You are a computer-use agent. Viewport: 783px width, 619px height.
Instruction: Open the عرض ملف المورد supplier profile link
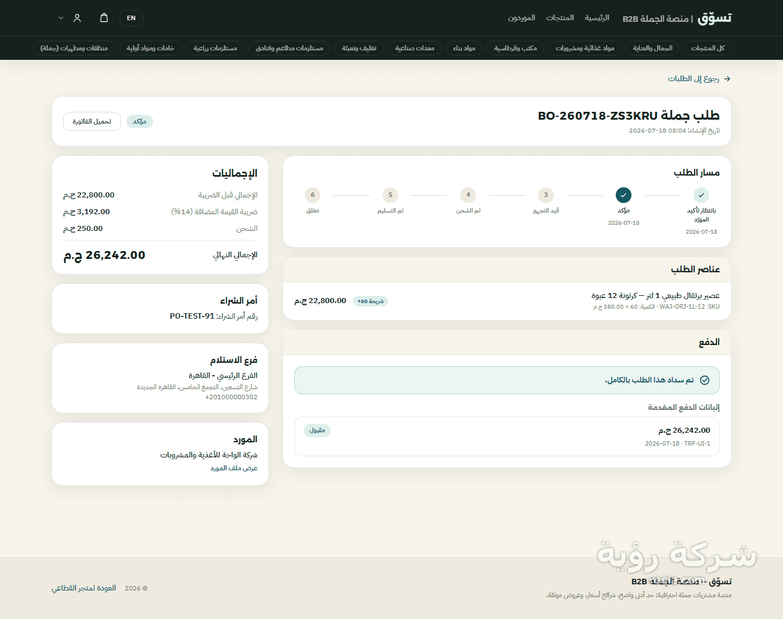tap(234, 468)
